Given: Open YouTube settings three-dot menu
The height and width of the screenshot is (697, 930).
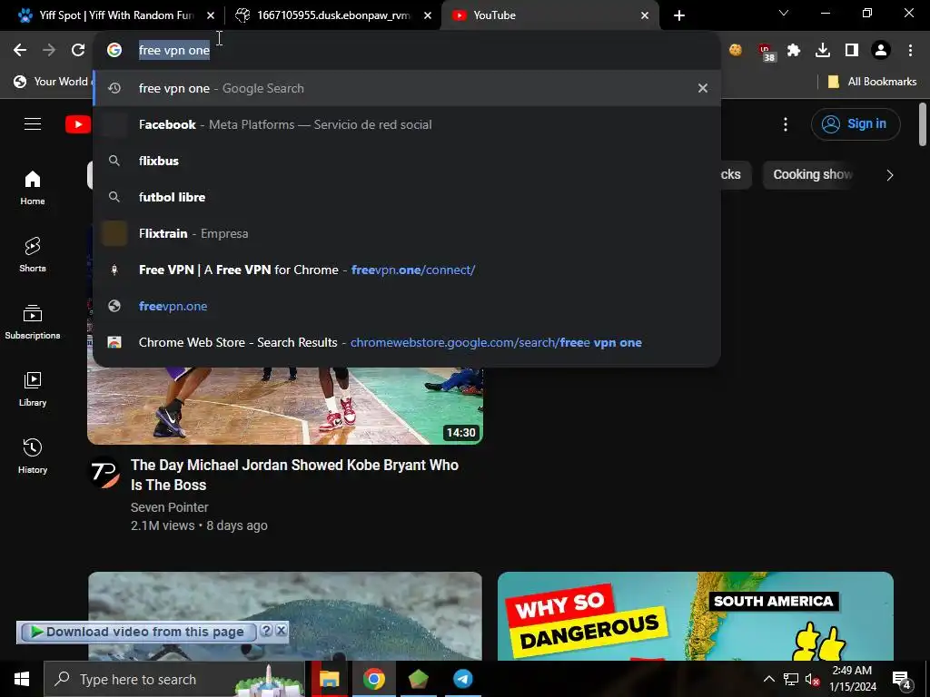Looking at the screenshot, I should pyautogui.click(x=786, y=124).
